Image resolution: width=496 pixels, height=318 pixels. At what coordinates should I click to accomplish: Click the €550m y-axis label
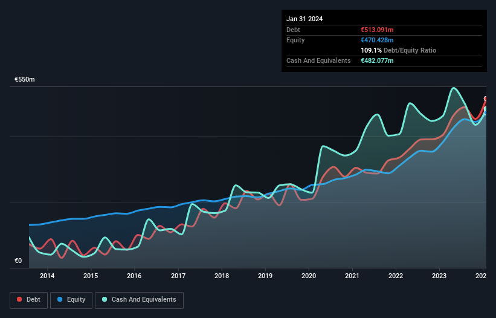coord(25,79)
